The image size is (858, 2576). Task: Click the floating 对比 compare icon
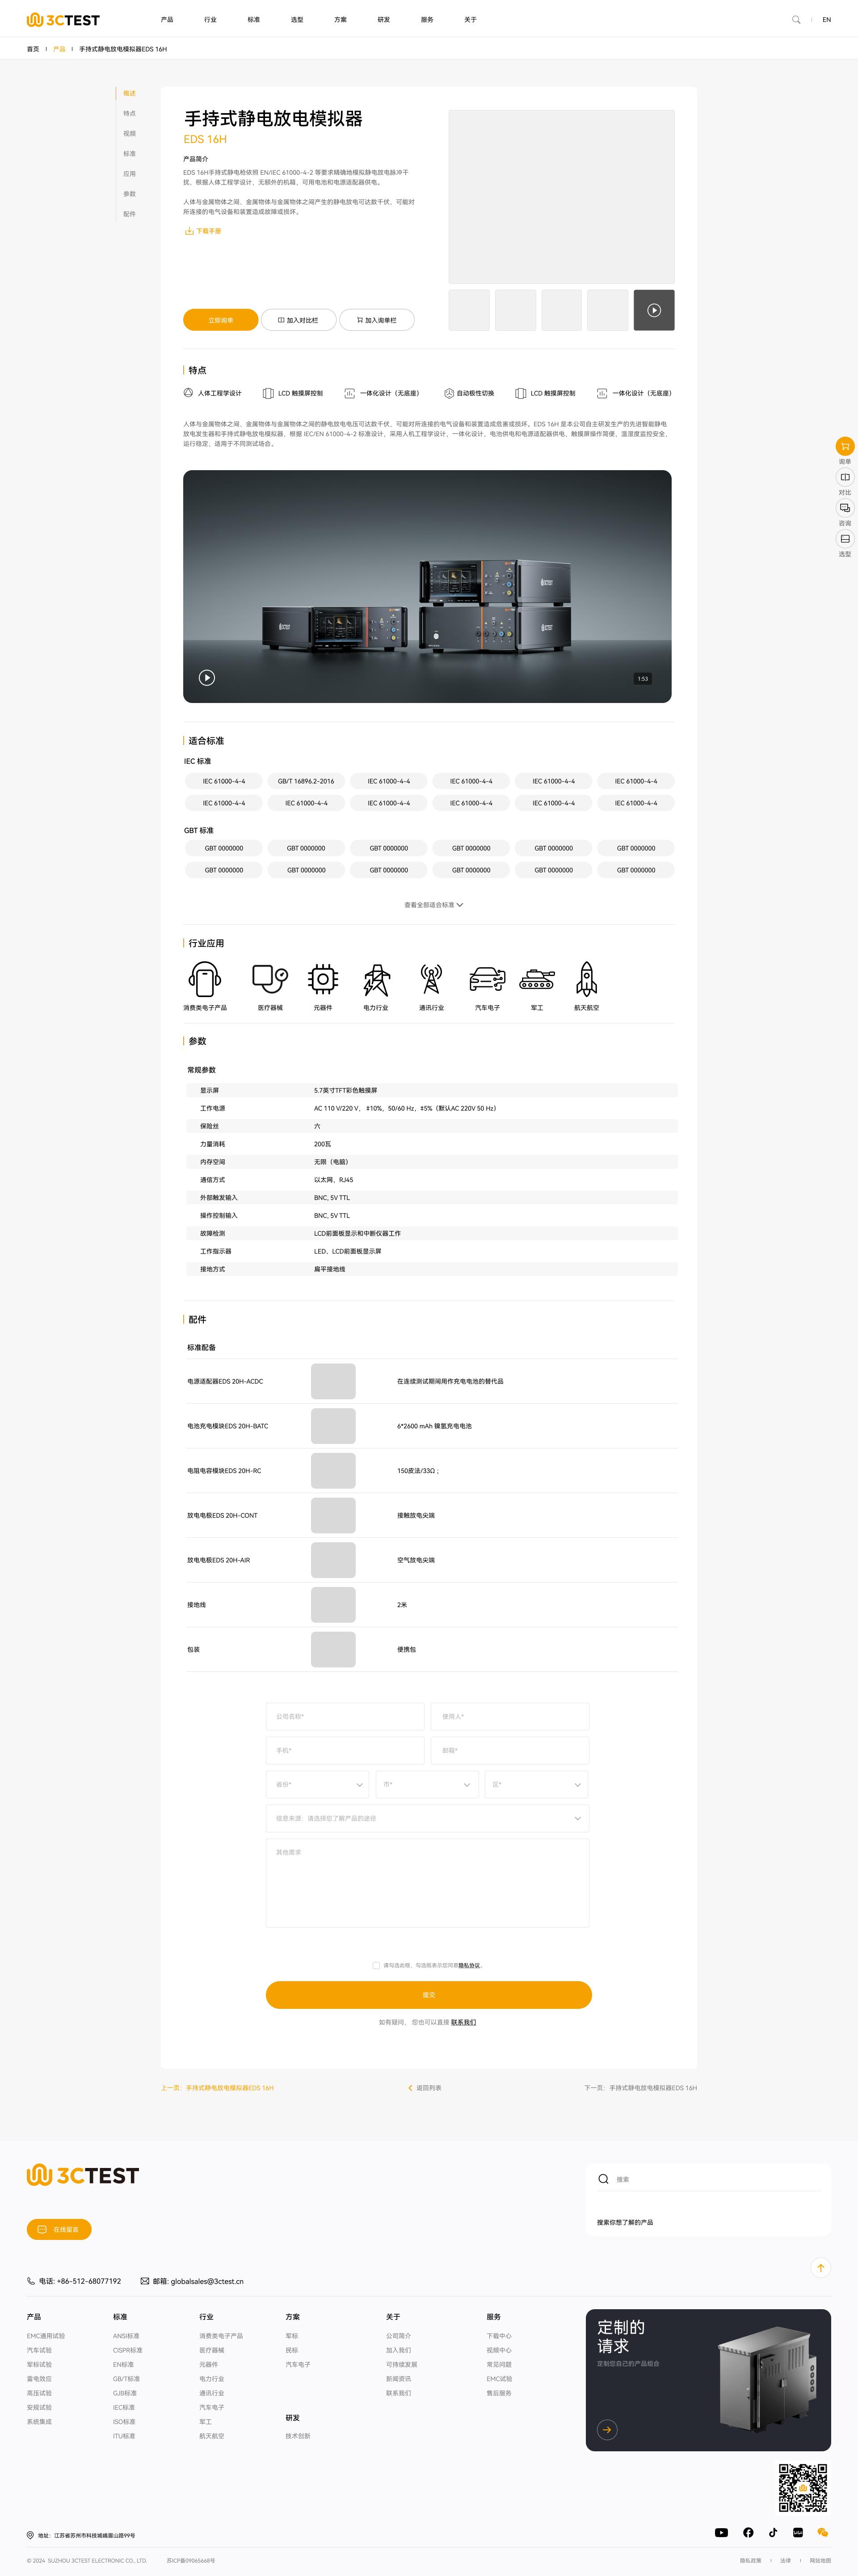[844, 477]
